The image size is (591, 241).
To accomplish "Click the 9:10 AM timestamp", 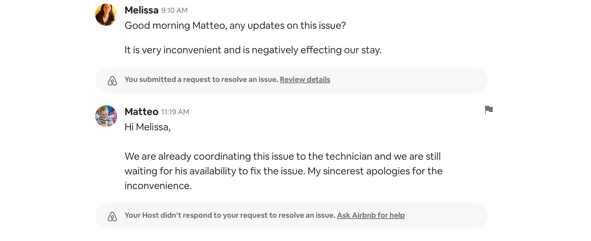I will [174, 11].
